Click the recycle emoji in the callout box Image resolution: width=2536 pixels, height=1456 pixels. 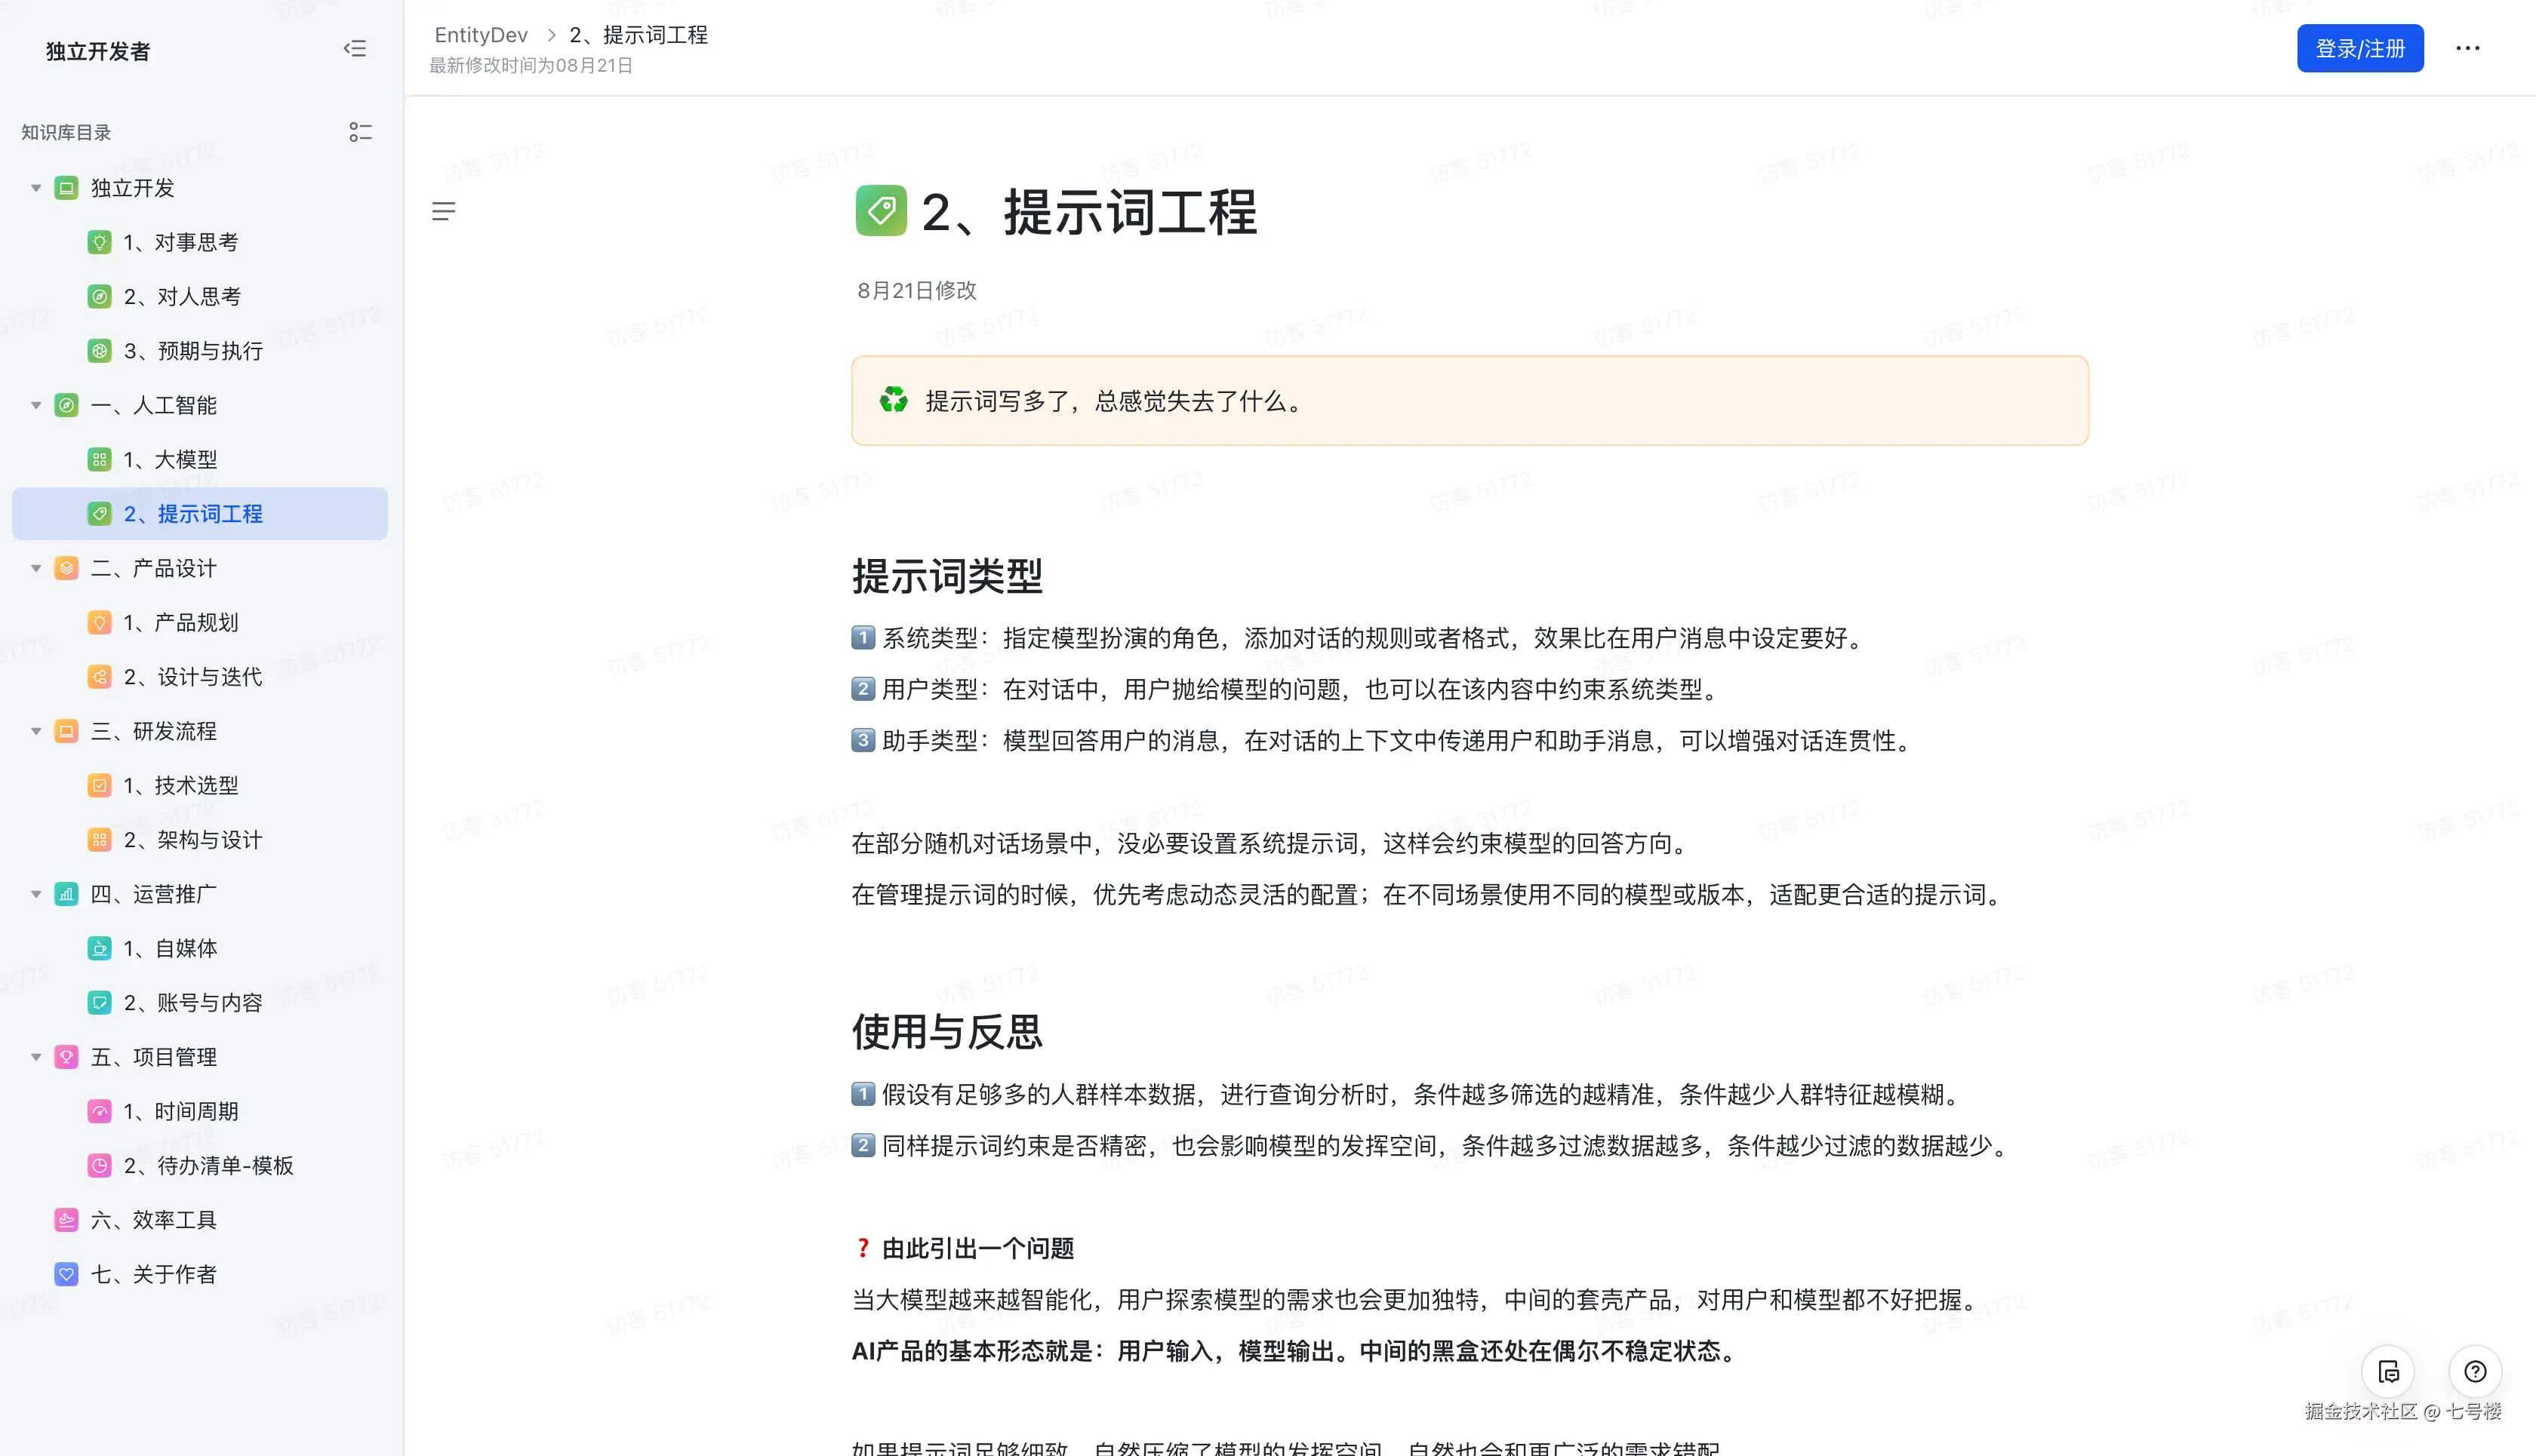[894, 401]
